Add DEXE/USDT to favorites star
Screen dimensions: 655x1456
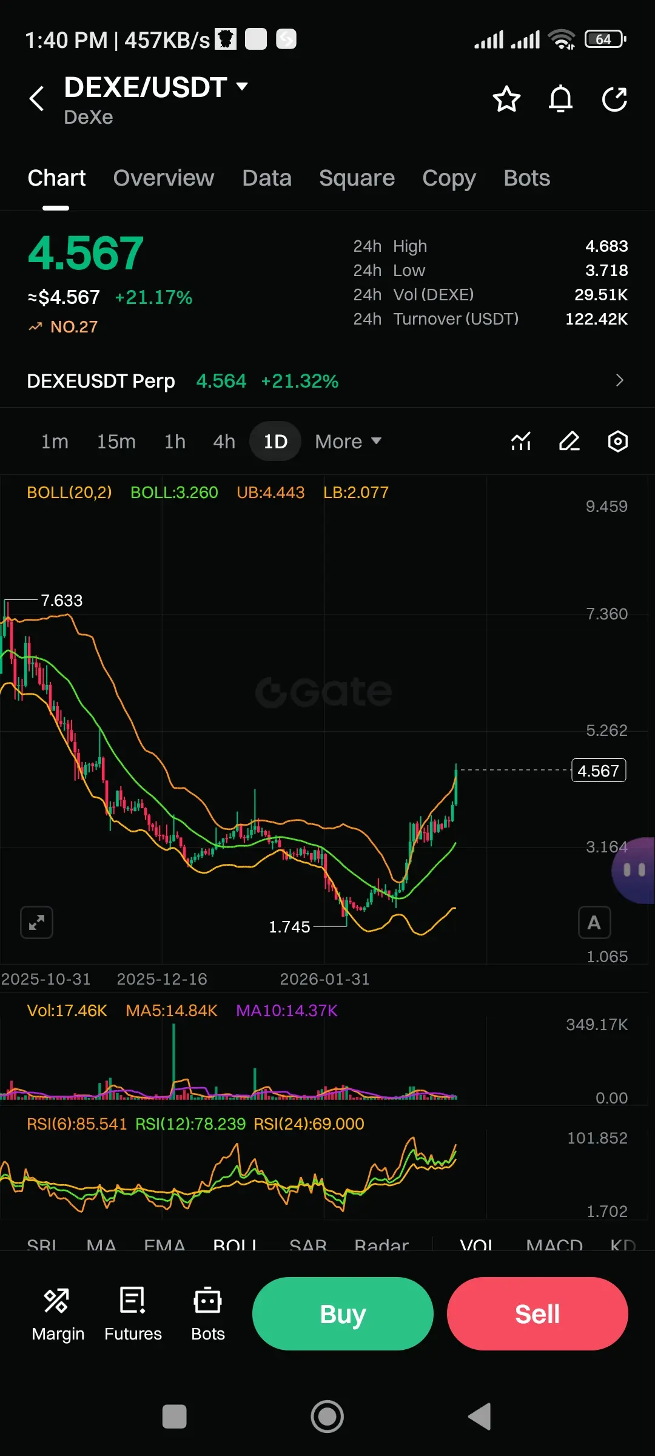pyautogui.click(x=506, y=99)
